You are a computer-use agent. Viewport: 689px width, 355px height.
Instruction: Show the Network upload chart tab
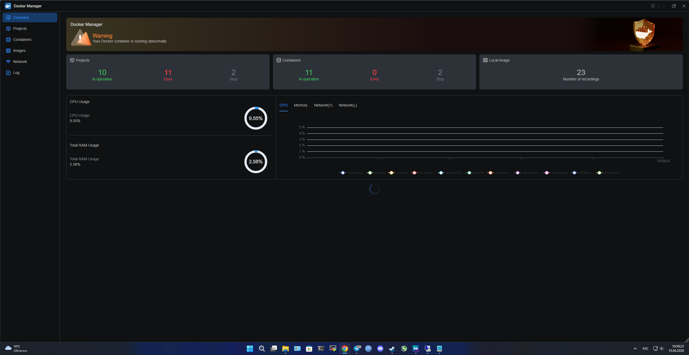point(324,105)
